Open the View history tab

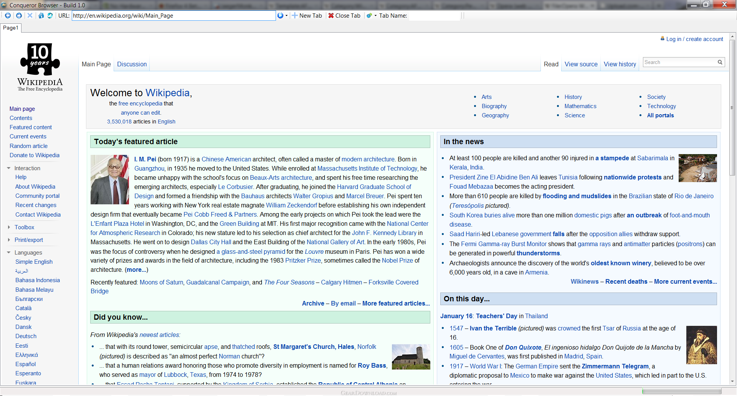point(620,64)
